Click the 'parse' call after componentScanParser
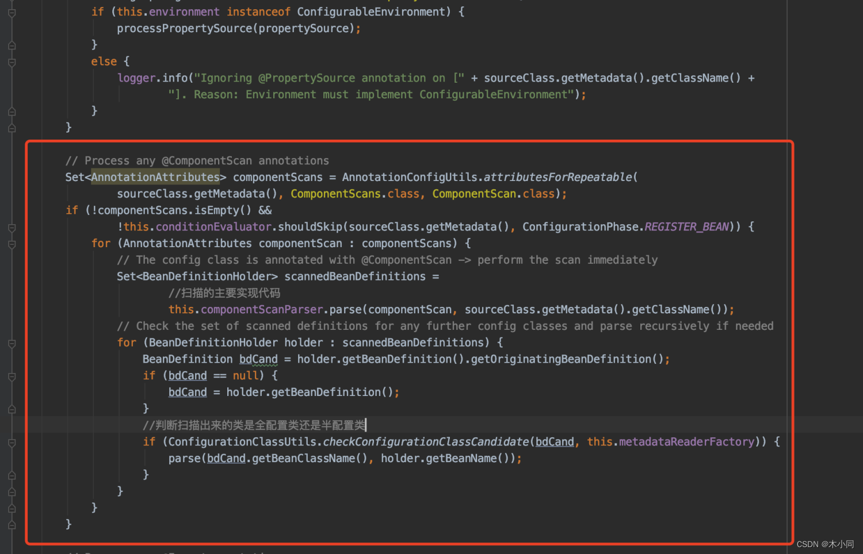Viewport: 863px width, 554px height. tap(345, 310)
